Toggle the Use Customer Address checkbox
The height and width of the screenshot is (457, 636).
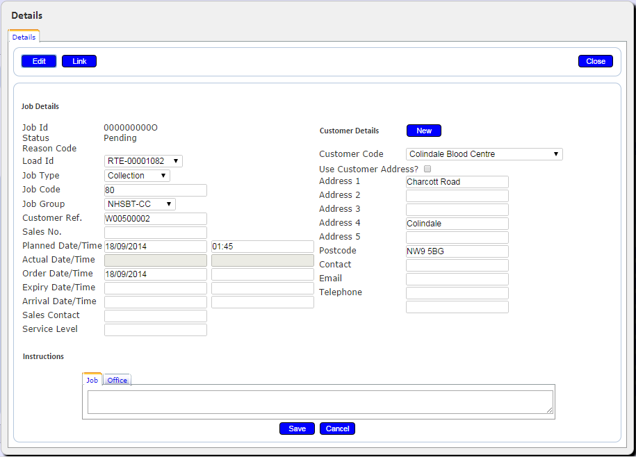[427, 169]
